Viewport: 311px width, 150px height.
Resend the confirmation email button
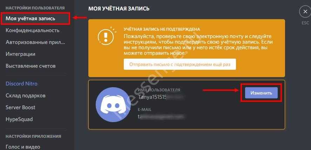[180, 64]
